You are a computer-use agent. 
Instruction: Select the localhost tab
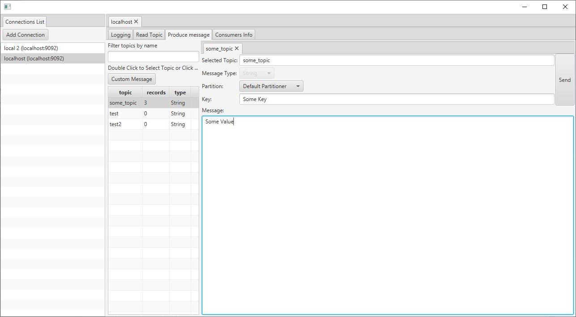122,21
